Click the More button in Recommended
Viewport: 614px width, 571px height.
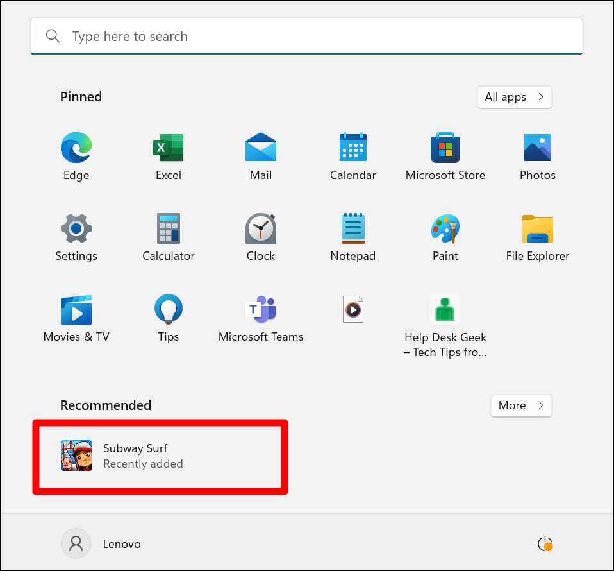[521, 405]
